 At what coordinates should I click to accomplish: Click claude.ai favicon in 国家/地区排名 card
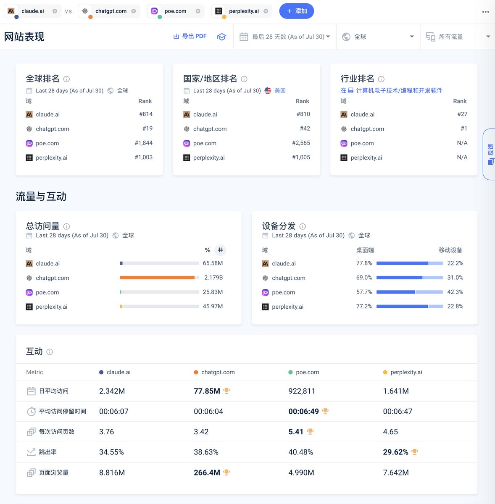pos(187,114)
